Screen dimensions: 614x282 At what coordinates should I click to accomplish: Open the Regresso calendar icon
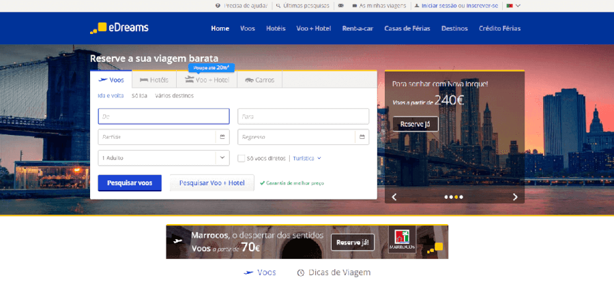pos(362,137)
